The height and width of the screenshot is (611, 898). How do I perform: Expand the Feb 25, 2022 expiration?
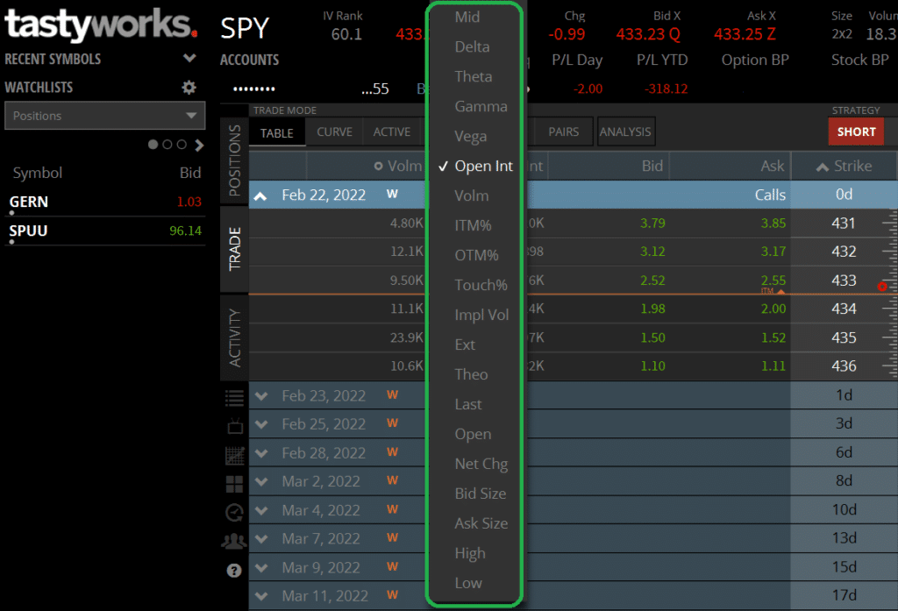point(261,424)
